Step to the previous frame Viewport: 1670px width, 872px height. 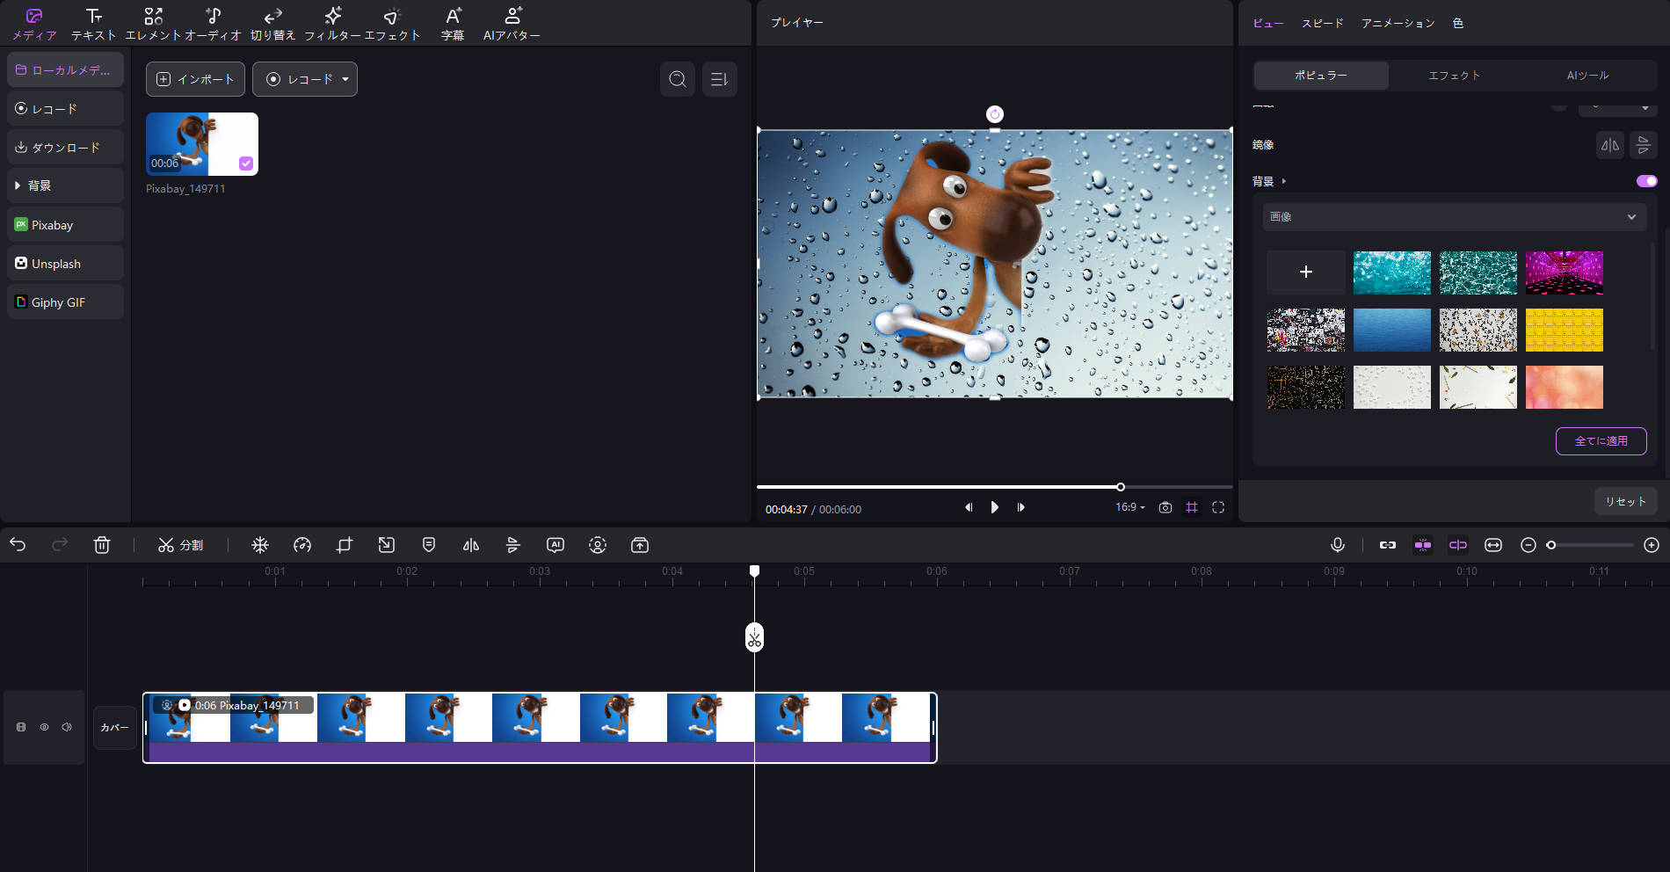(x=969, y=507)
